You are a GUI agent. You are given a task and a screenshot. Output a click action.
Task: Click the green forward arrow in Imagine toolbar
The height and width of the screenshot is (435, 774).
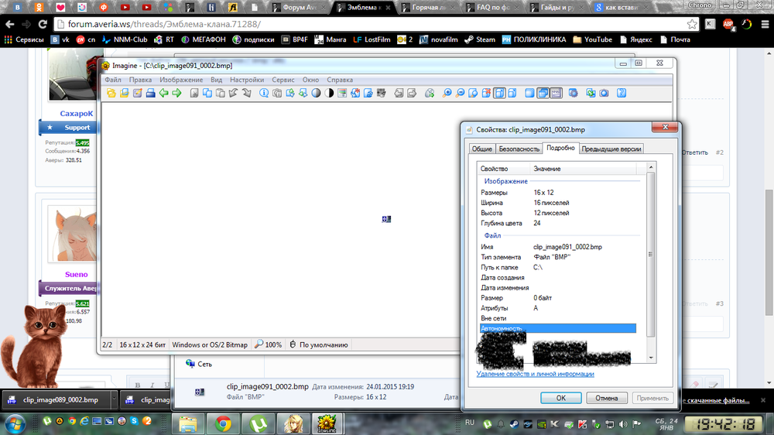176,93
